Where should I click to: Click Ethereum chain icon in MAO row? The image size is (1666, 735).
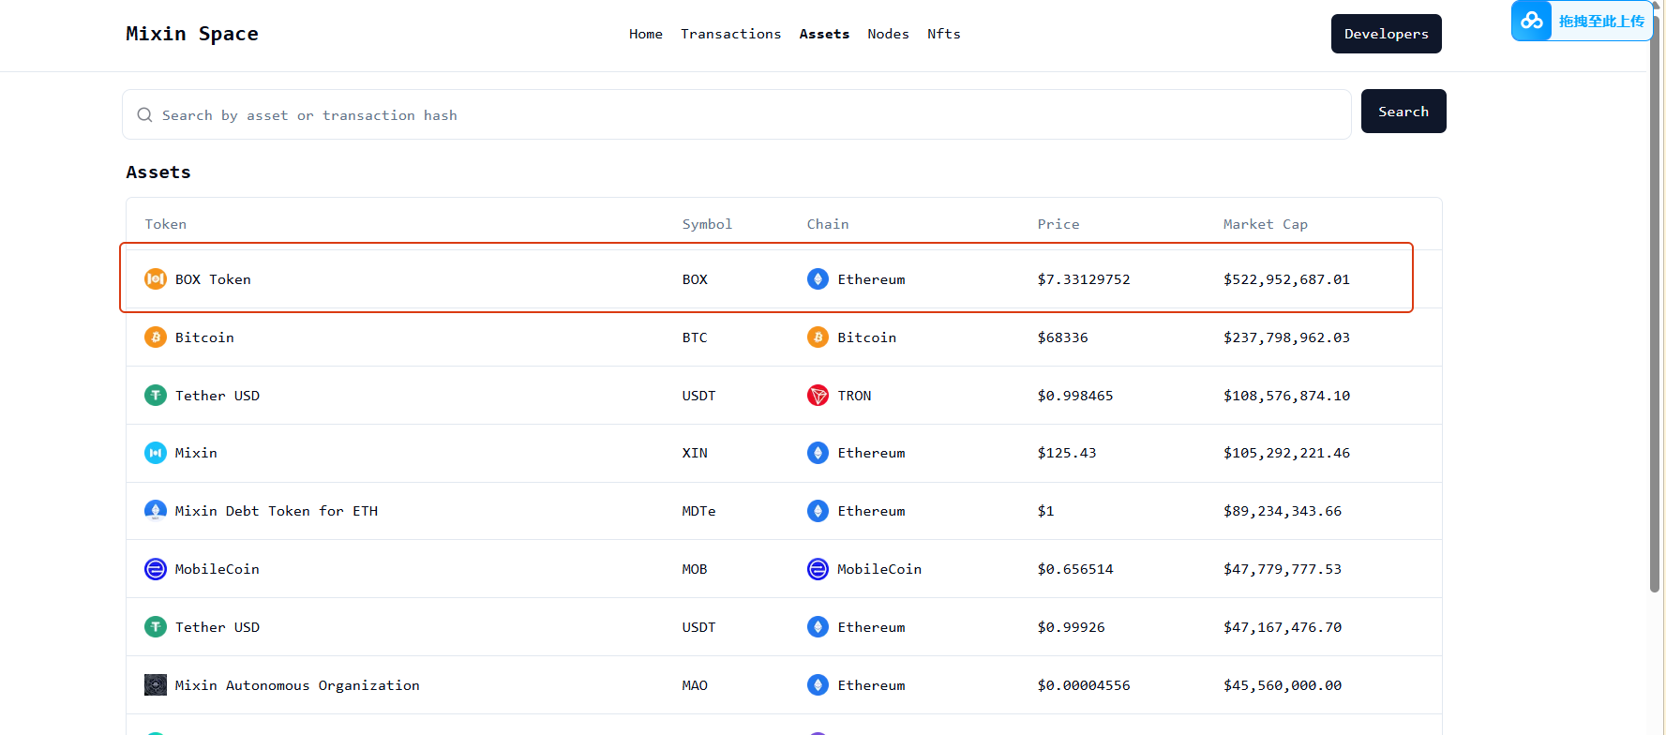point(818,684)
